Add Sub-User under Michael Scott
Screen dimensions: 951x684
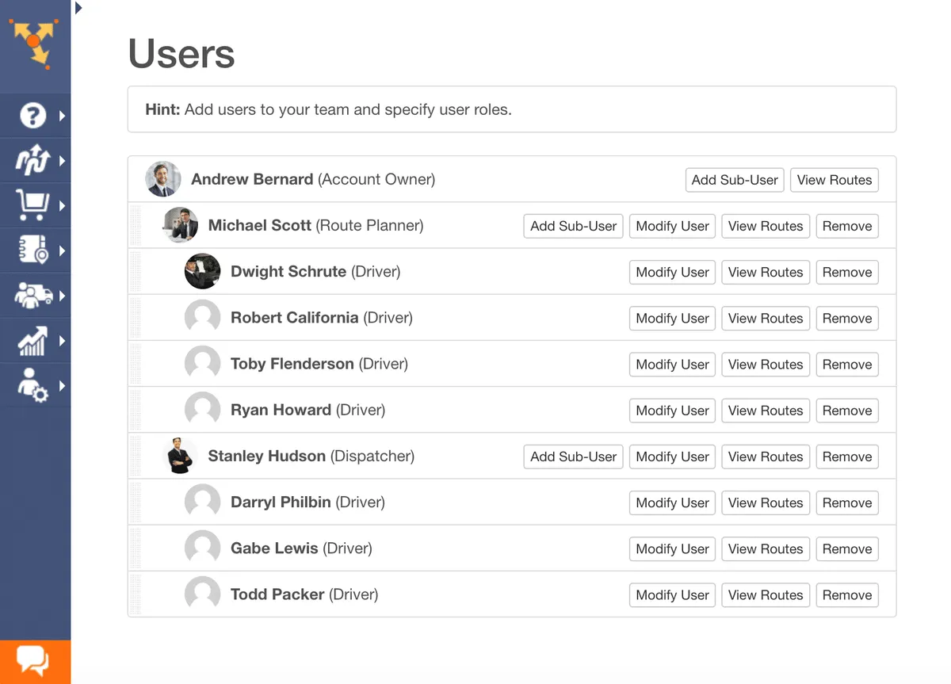(x=573, y=226)
